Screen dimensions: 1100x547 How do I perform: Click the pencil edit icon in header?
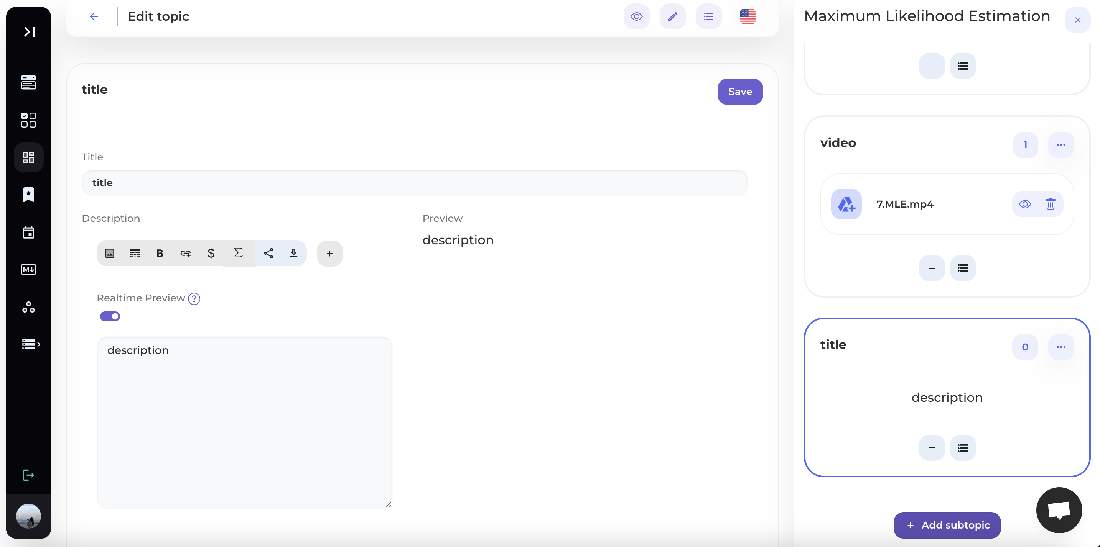coord(673,16)
